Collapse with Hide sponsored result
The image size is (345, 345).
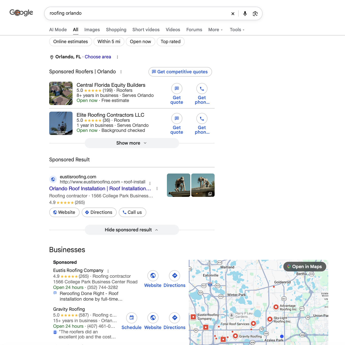[132, 230]
